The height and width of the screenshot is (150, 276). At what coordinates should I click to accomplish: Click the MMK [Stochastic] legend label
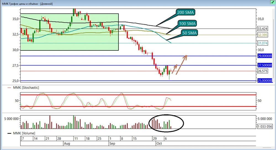26,88
